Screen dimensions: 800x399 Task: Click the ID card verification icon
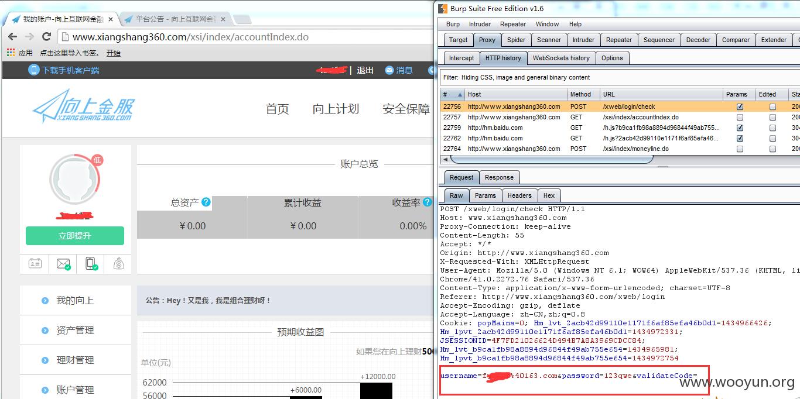point(35,263)
